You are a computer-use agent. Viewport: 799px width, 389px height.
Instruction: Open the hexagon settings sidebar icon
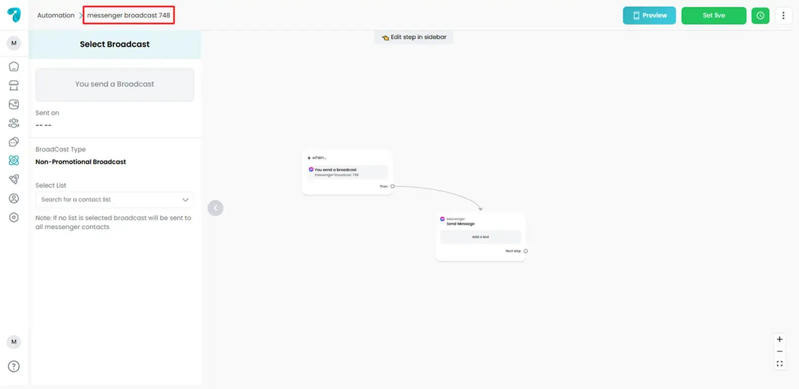click(14, 217)
